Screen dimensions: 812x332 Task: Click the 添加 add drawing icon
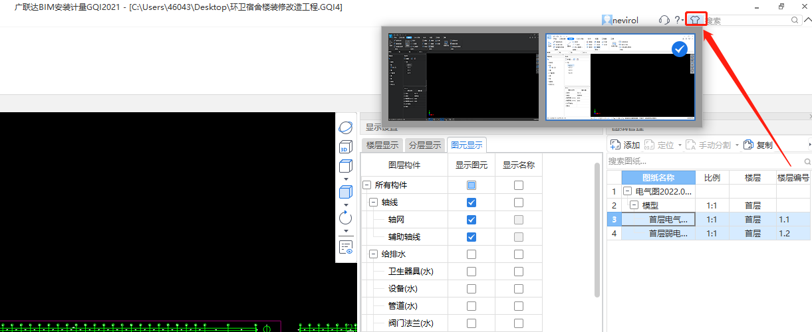coord(615,145)
